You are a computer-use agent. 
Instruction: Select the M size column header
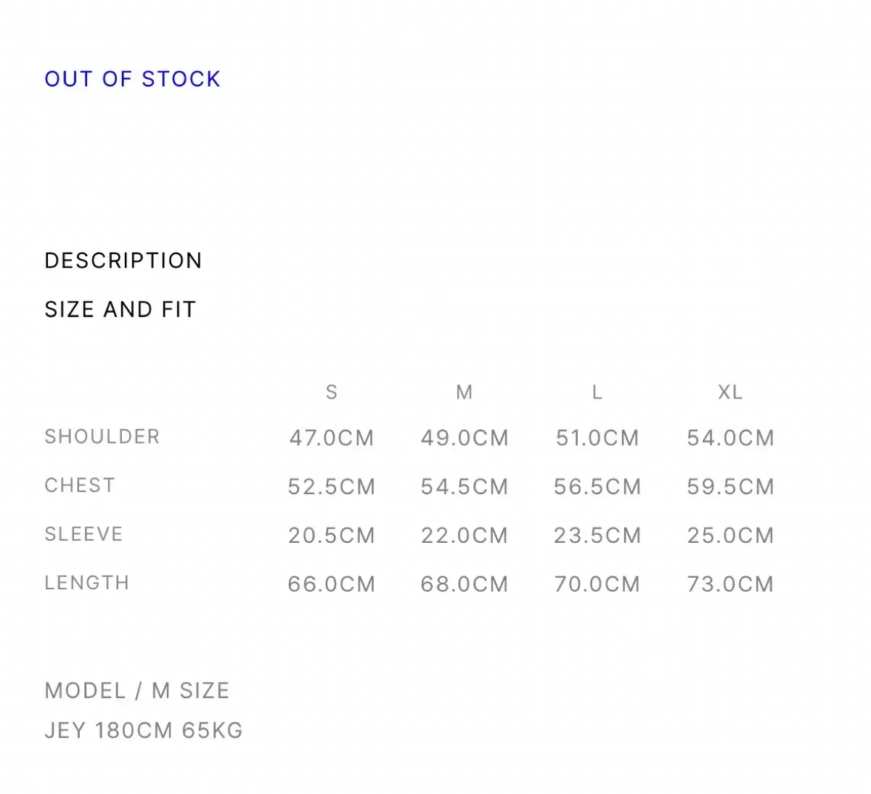[x=465, y=392]
